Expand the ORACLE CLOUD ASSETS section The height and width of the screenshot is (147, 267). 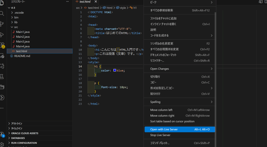click(25, 133)
